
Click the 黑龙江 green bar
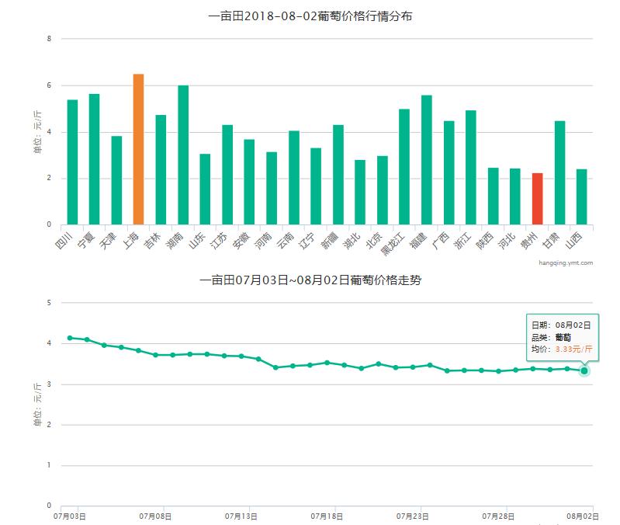click(404, 167)
